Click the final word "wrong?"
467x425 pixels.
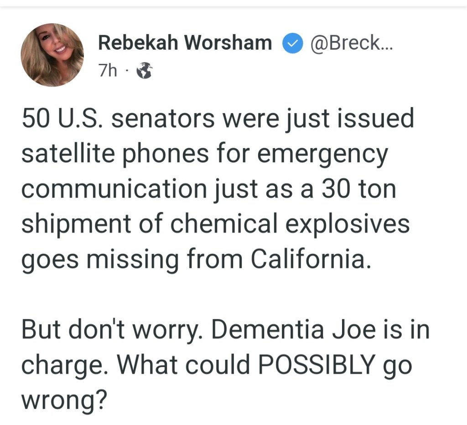click(64, 400)
